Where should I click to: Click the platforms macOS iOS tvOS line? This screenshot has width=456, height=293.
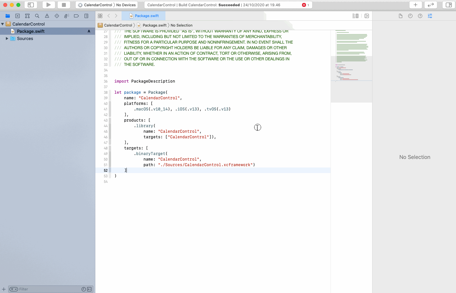(x=182, y=109)
